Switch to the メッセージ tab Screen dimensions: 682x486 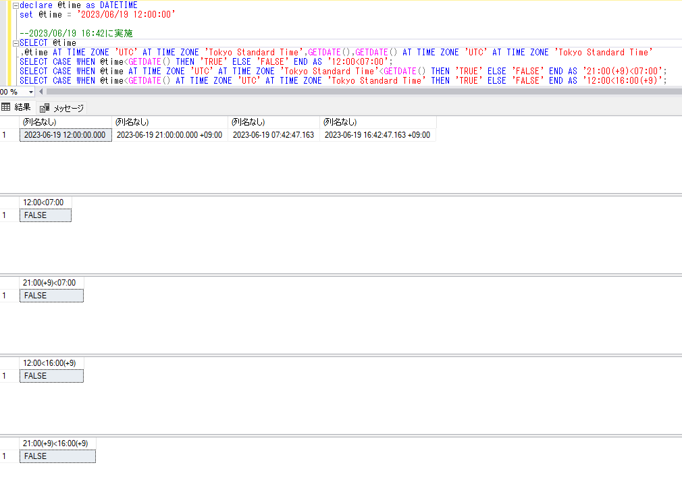click(61, 108)
